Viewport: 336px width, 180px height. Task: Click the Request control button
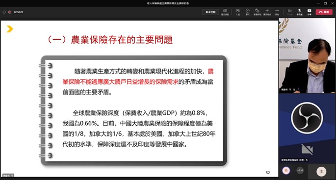point(210,12)
